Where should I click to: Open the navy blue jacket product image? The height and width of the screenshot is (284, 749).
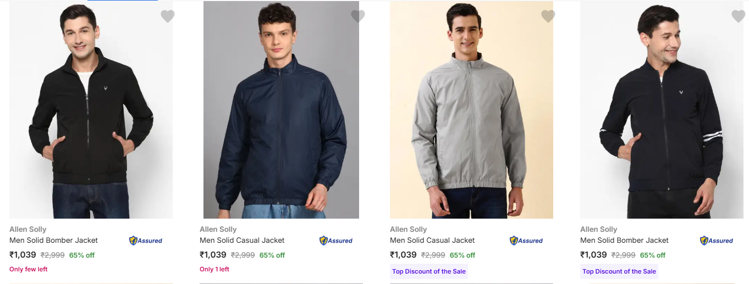[x=281, y=110]
